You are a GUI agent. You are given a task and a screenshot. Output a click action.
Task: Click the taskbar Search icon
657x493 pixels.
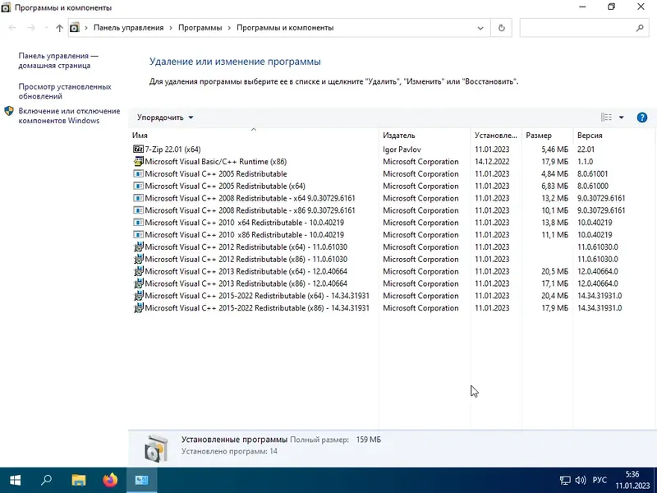(x=46, y=480)
